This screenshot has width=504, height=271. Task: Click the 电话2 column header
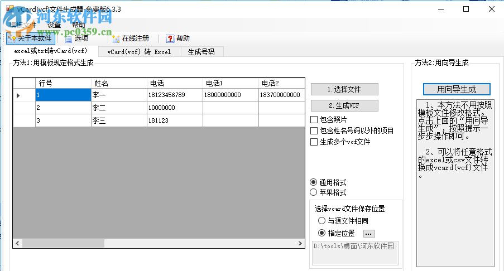click(281, 83)
